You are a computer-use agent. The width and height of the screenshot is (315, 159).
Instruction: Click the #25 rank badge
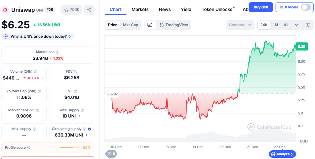tap(50, 10)
